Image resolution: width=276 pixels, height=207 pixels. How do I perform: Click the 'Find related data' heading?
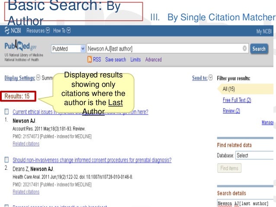click(x=234, y=145)
